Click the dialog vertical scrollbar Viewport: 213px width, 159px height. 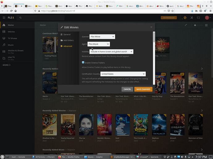pyautogui.click(x=154, y=37)
